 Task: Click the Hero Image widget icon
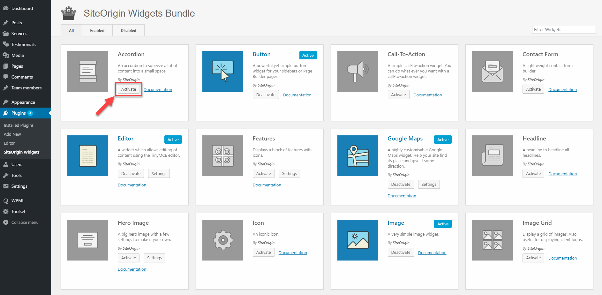pos(88,240)
